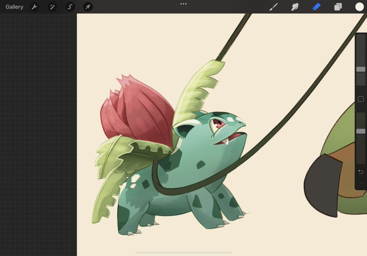367x256 pixels.
Task: Activate the Selection tool
Action: 70,7
